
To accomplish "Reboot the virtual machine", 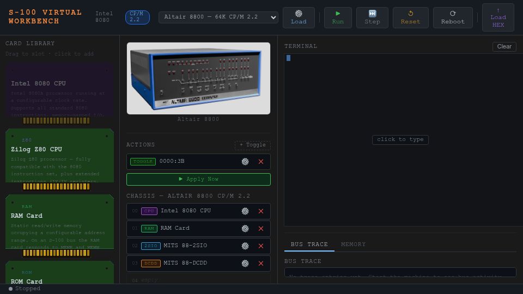I will pos(453,17).
